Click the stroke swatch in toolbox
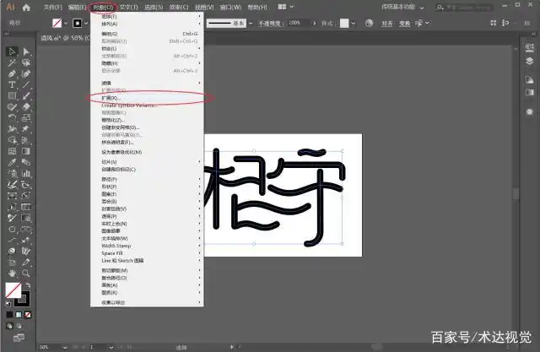This screenshot has width=540, height=352. pyautogui.click(x=24, y=299)
